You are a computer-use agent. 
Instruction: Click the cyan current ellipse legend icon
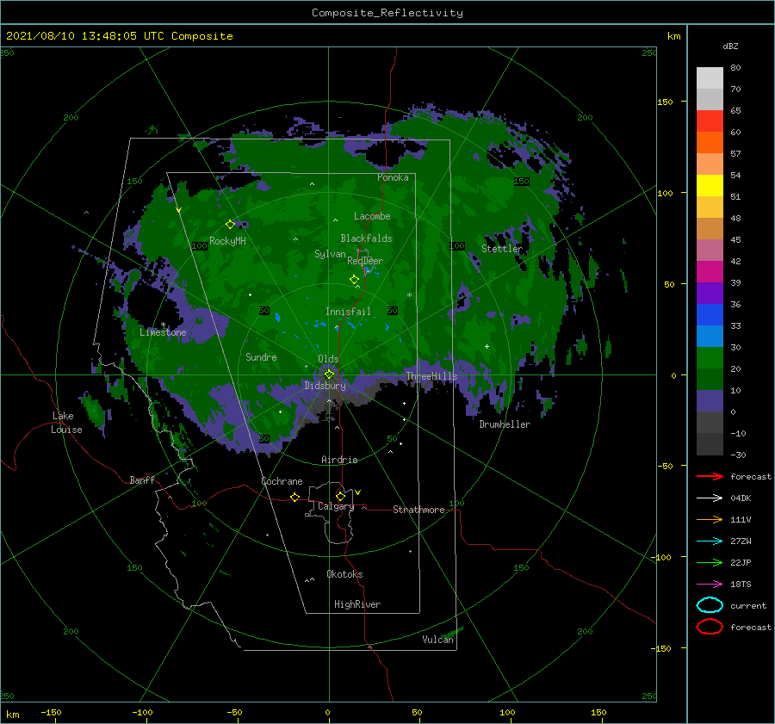tap(710, 605)
